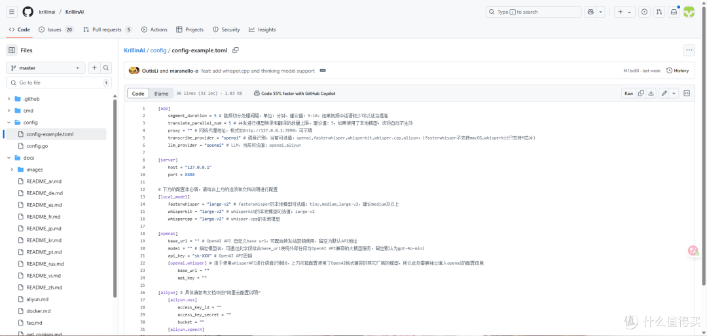The width and height of the screenshot is (707, 336).
Task: Open the f41bc80 commit hash link
Action: pyautogui.click(x=632, y=71)
